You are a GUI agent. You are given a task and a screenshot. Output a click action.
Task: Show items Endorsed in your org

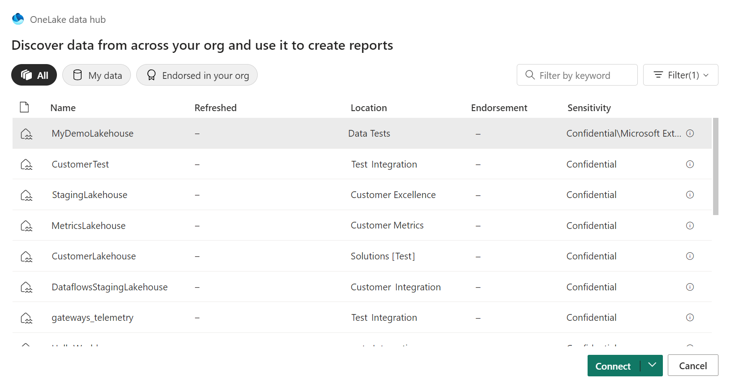pyautogui.click(x=197, y=75)
